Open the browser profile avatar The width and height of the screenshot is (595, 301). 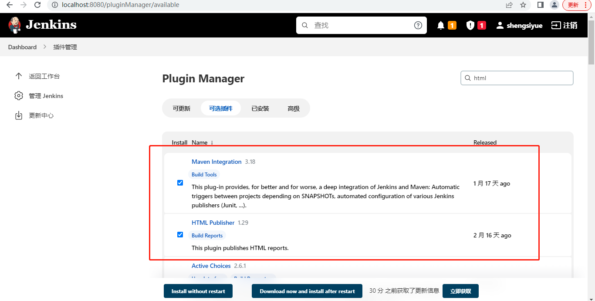coord(554,5)
